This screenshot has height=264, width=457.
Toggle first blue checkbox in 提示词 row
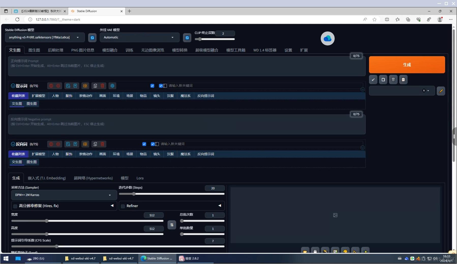[x=152, y=86]
